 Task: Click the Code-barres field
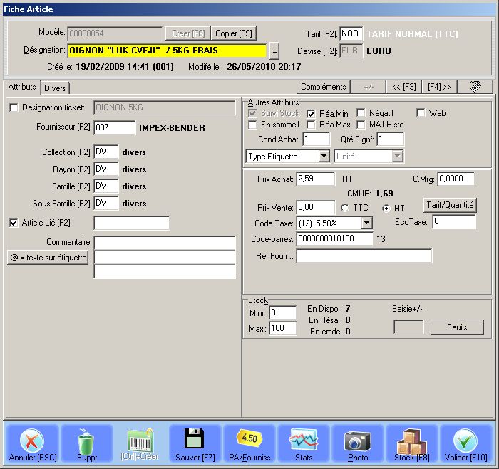tap(335, 238)
